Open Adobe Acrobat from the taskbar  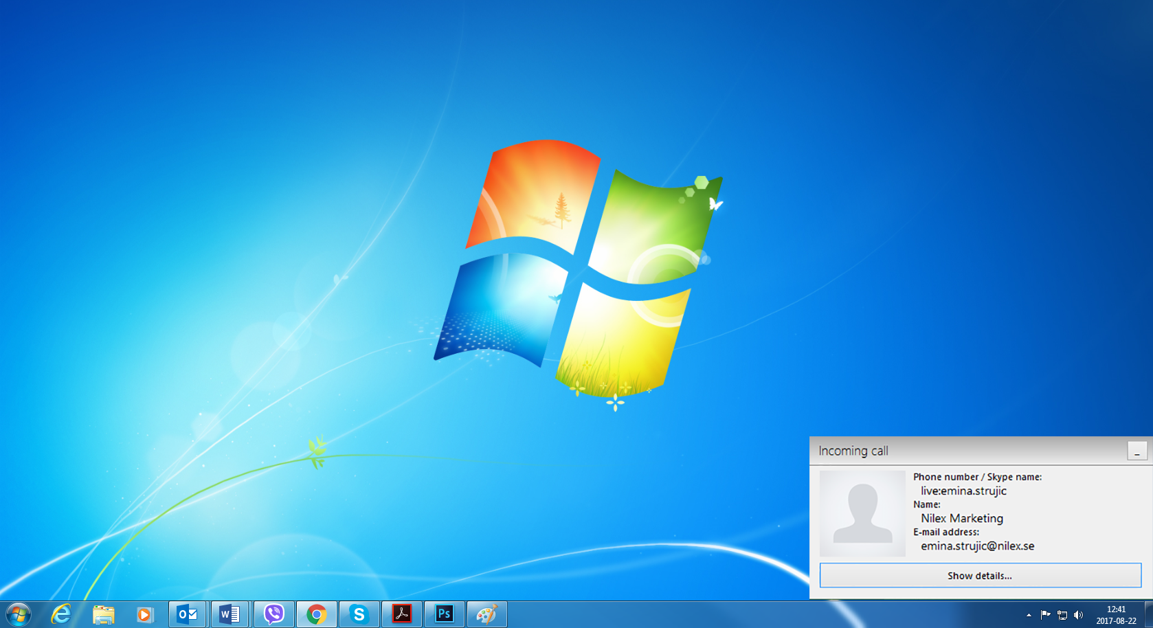pos(401,614)
